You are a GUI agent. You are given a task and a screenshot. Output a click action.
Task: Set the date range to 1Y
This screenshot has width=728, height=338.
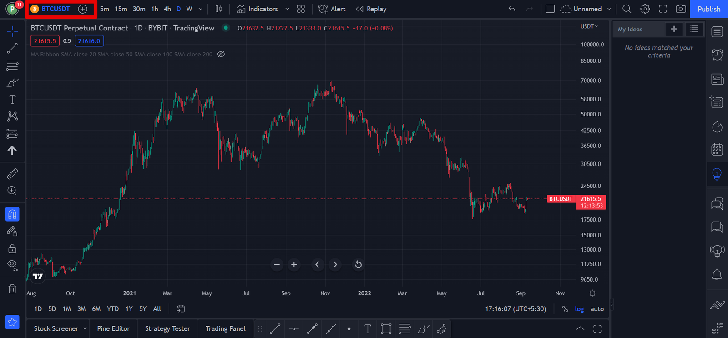129,309
